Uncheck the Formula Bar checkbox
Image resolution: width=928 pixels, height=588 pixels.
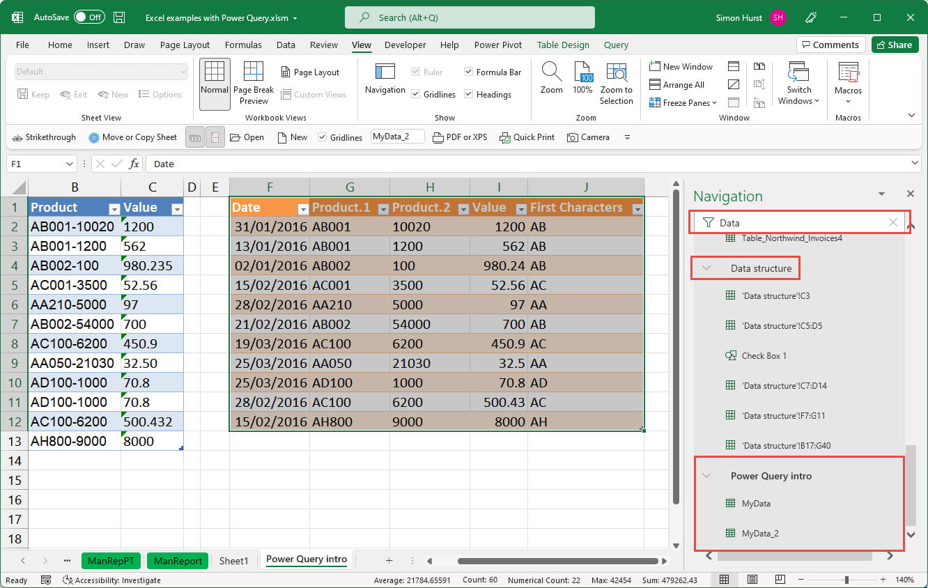click(468, 72)
